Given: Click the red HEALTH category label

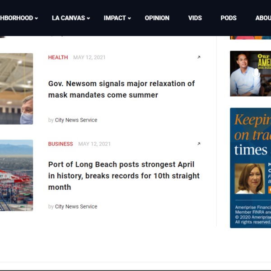Looking at the screenshot, I should pos(58,57).
